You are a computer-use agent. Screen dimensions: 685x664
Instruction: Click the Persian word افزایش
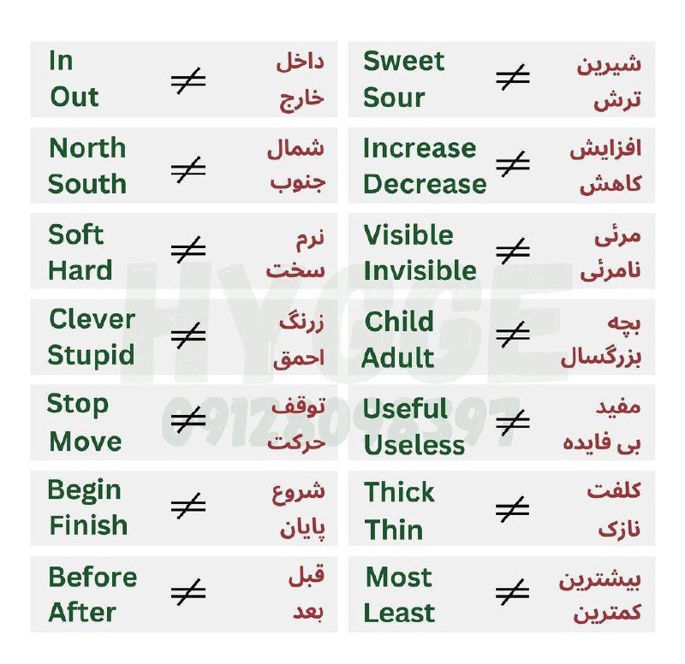[605, 149]
